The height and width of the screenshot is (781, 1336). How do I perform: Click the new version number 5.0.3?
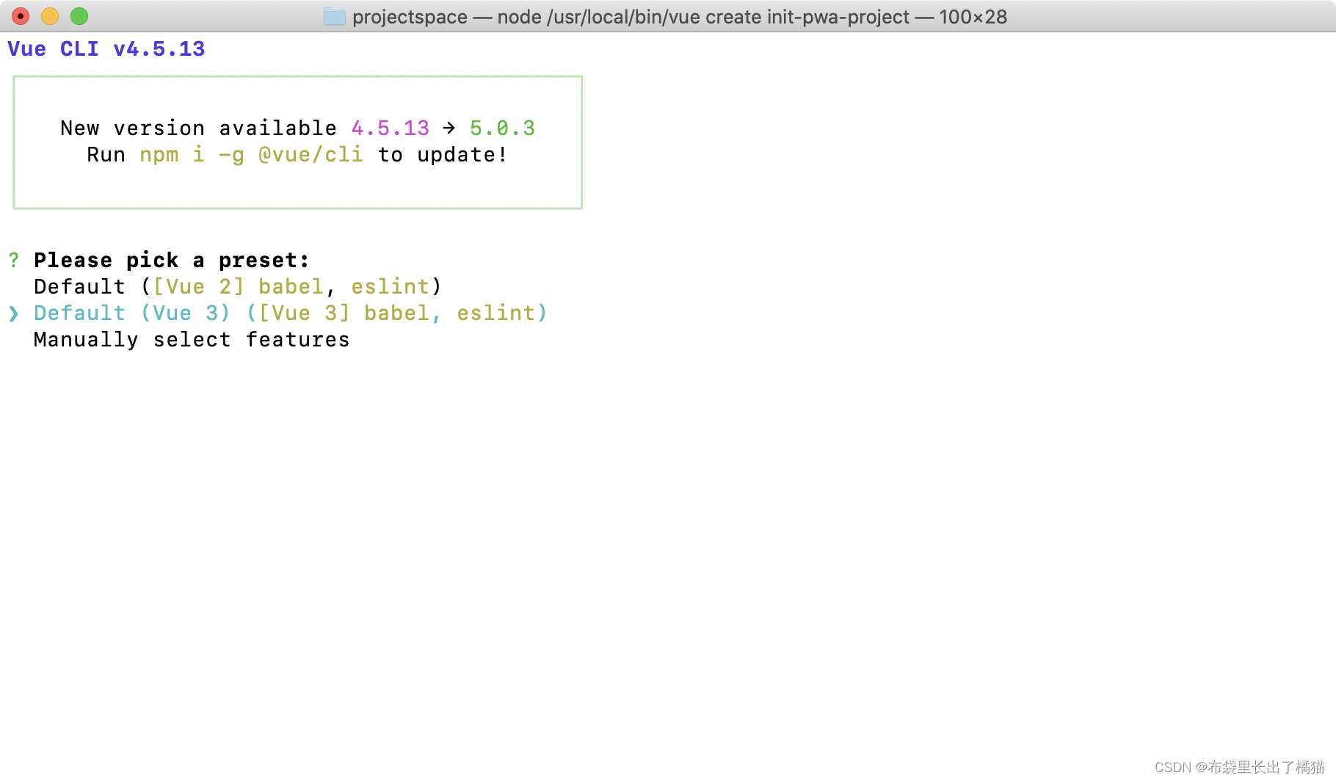point(502,128)
